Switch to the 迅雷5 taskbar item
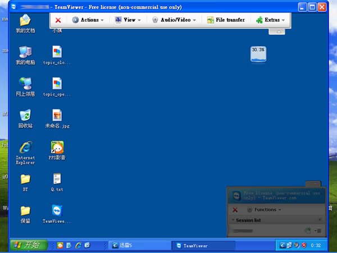Screen dimensions: 337x253 (x=138, y=245)
